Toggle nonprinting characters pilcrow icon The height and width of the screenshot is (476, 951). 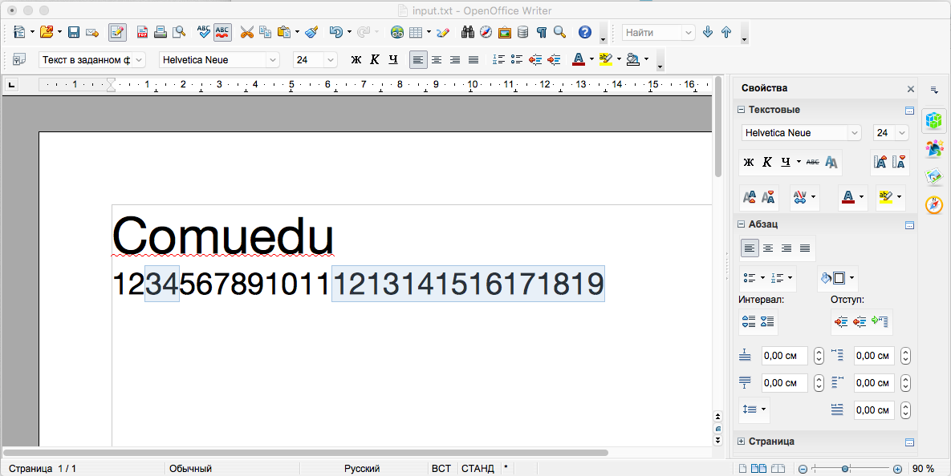click(541, 32)
